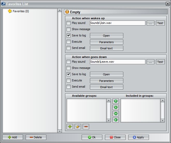Click the green plus add group button
The width and height of the screenshot is (171, 143).
coord(70,127)
